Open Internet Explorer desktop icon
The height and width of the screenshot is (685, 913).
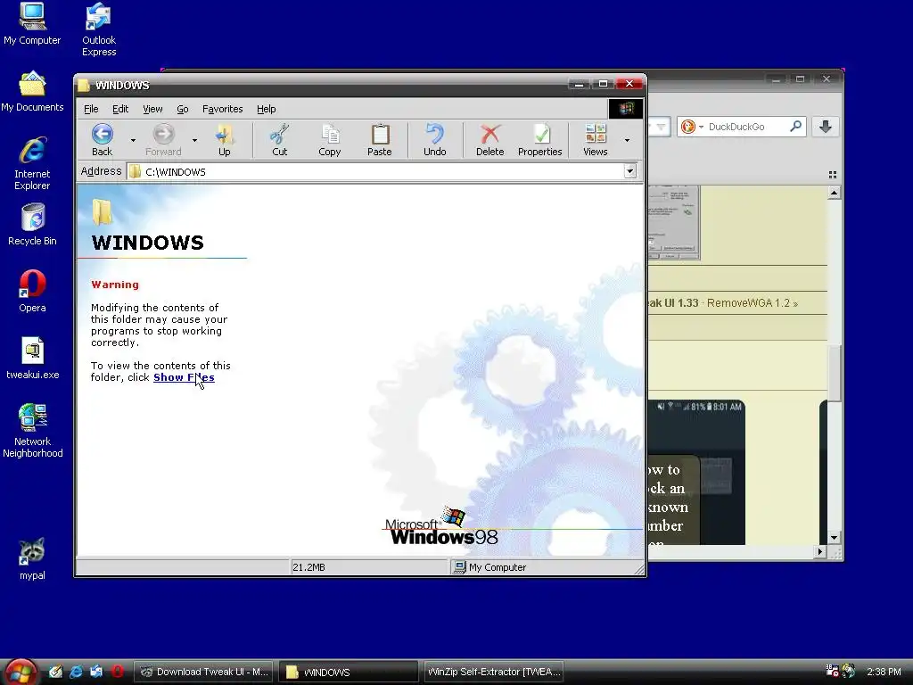tap(32, 164)
